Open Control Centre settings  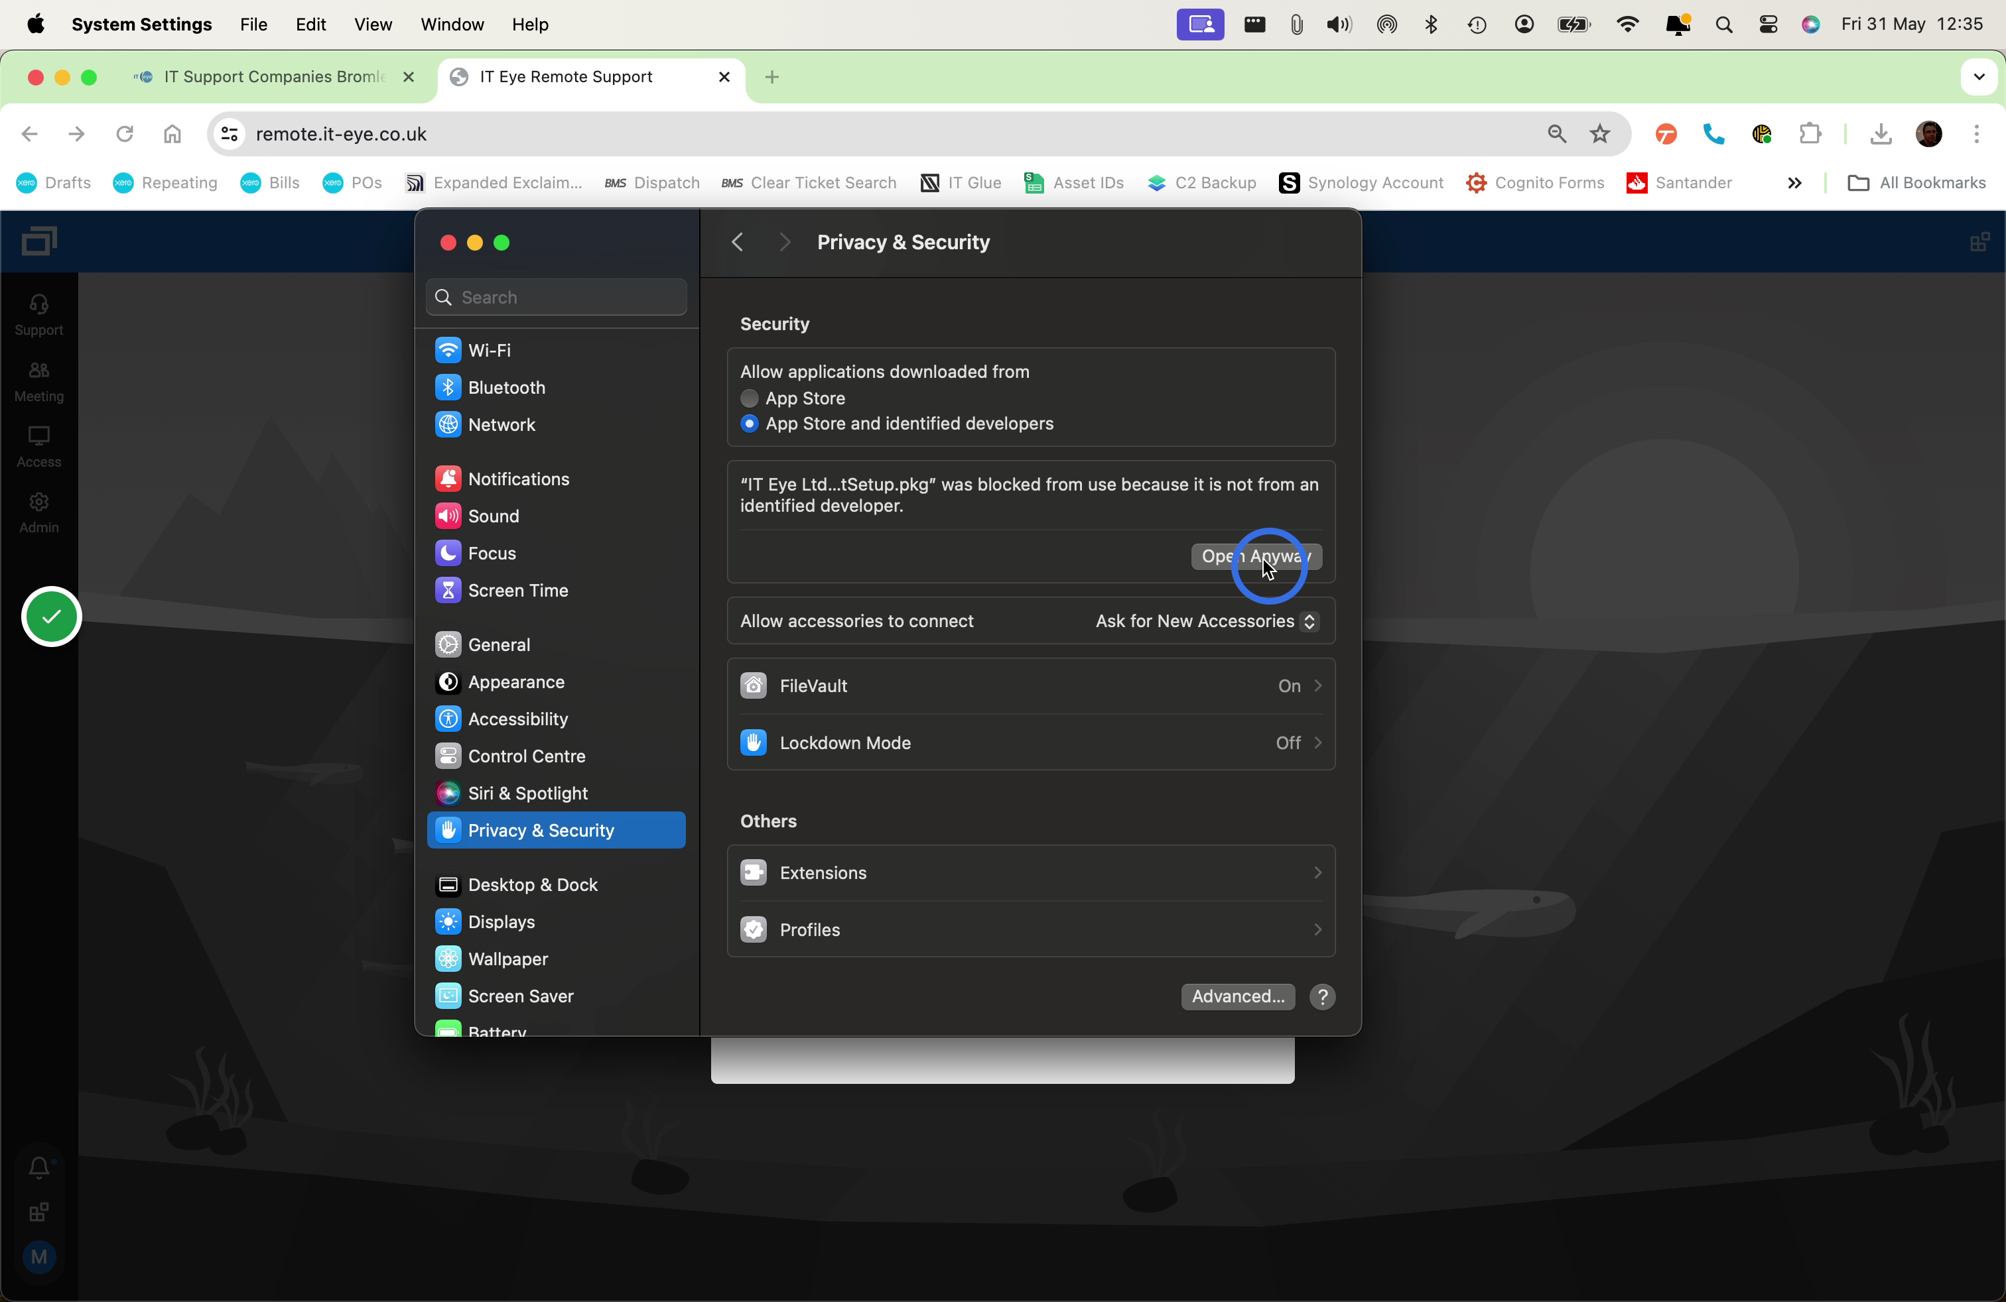[555, 756]
